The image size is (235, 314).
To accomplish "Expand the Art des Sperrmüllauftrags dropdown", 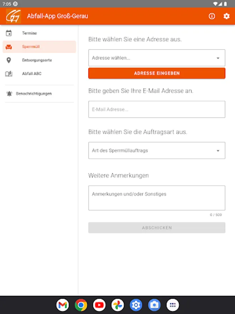I will coord(157,151).
